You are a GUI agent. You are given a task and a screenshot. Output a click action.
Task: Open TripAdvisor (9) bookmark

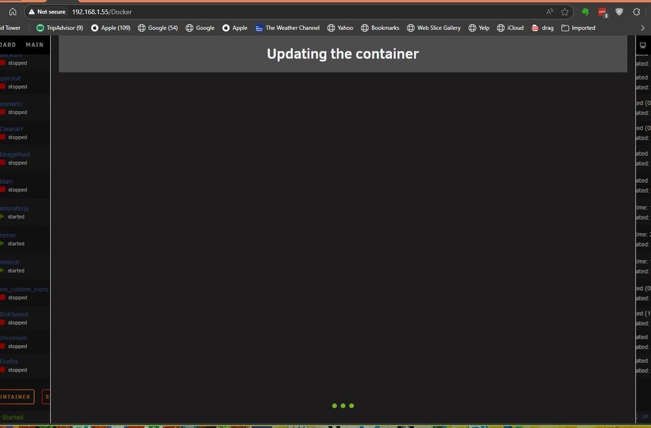60,28
